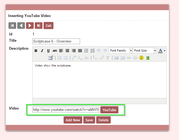The width and height of the screenshot is (179, 140).
Task: Click the Exit button
Action: point(49,26)
